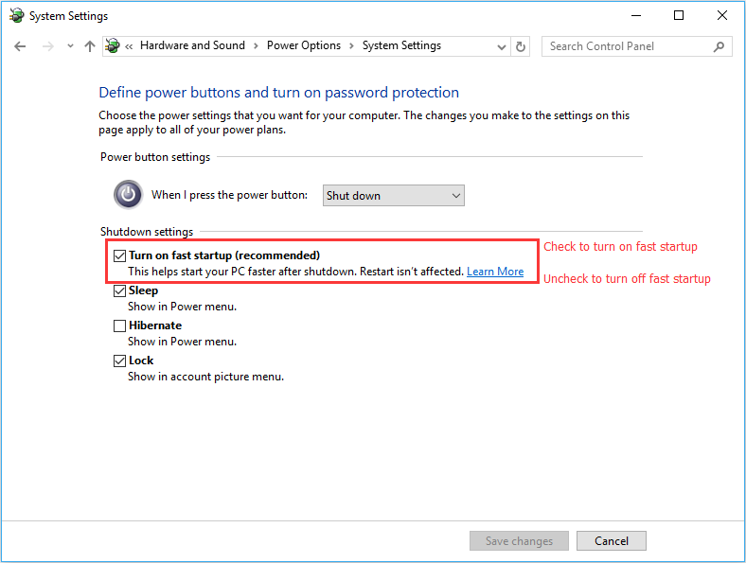Toggle Turn on fast startup checkbox
Viewport: 746px width, 563px height.
tap(119, 255)
